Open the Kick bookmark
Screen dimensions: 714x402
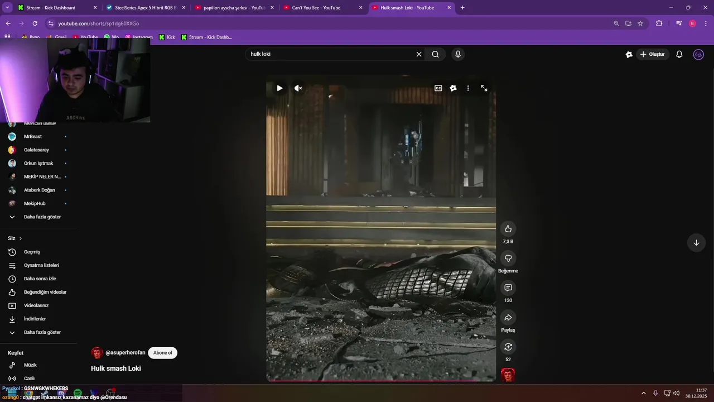167,37
